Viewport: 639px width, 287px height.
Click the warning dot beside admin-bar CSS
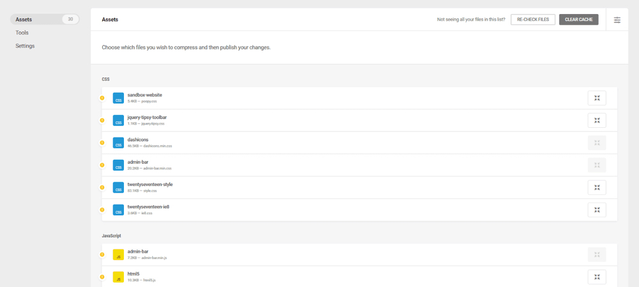[102, 165]
